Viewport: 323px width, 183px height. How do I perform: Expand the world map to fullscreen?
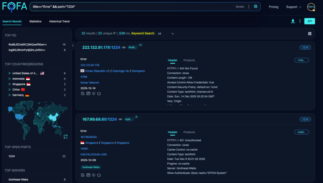tap(65, 137)
